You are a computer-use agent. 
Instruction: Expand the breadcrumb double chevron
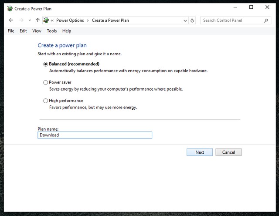(x=52, y=20)
